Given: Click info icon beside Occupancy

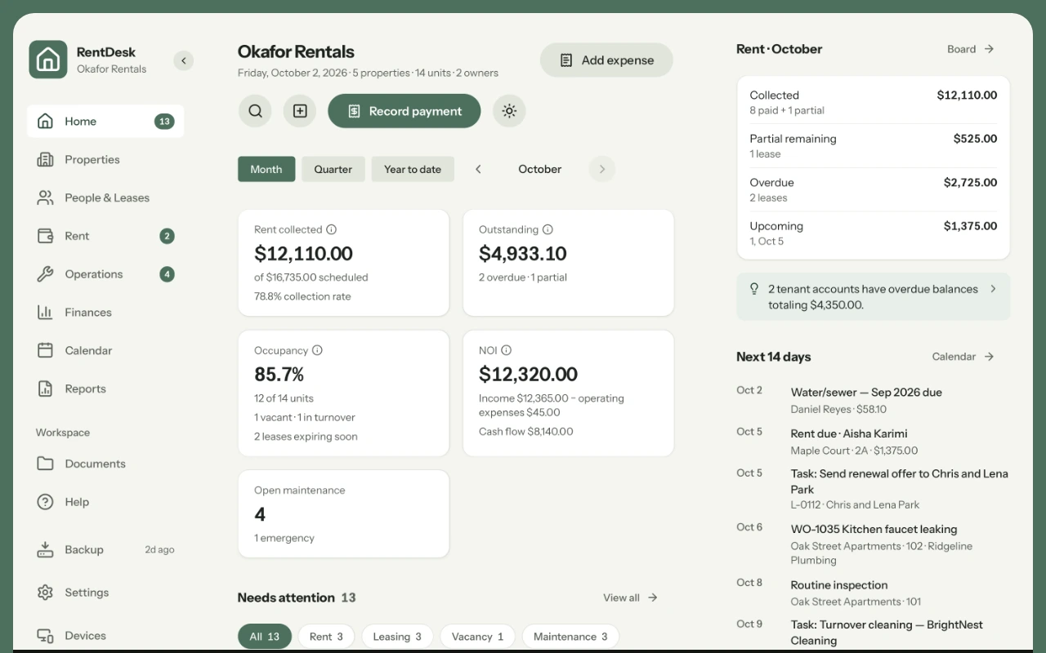Looking at the screenshot, I should pos(317,350).
